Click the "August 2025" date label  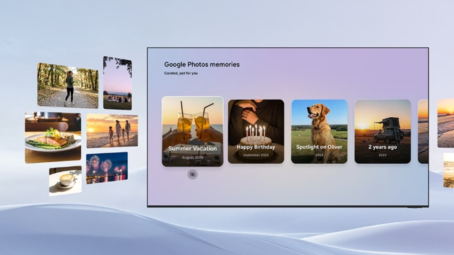point(193,157)
